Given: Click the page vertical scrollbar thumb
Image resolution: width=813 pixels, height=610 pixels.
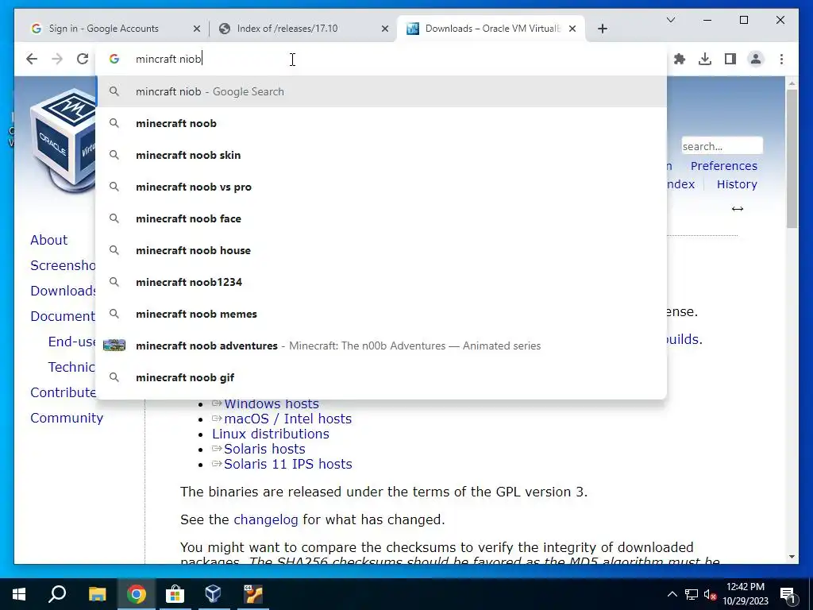Looking at the screenshot, I should [792, 158].
